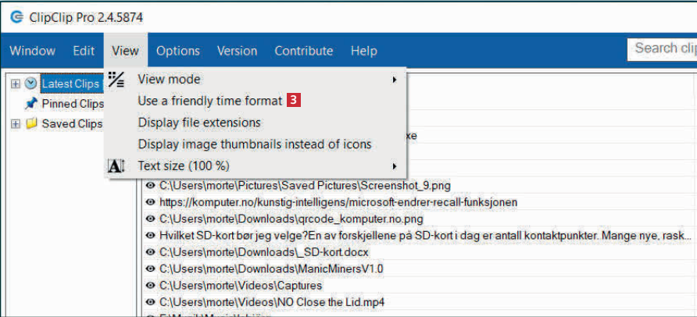697x317 pixels.
Task: Click eye icon for komputer.no URL clip
Action: (150, 202)
